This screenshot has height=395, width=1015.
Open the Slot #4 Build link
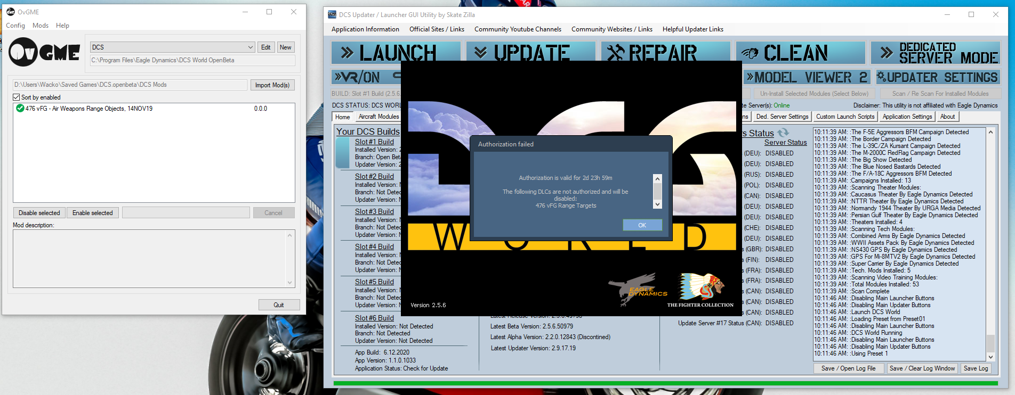374,247
